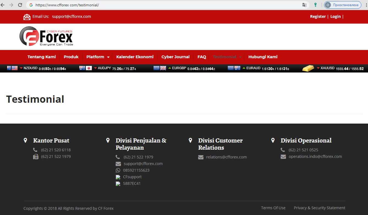Viewport: 368px width, 215px height.
Task: Open the Kalender Ekonomi menu item
Action: (135, 57)
